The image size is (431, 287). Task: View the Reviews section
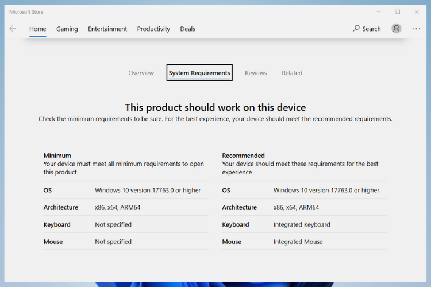tap(256, 73)
